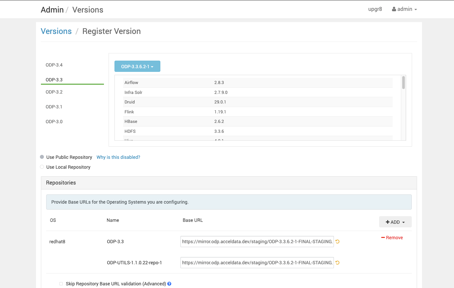Click the redhat8 OS label
454x288 pixels.
[x=57, y=242]
